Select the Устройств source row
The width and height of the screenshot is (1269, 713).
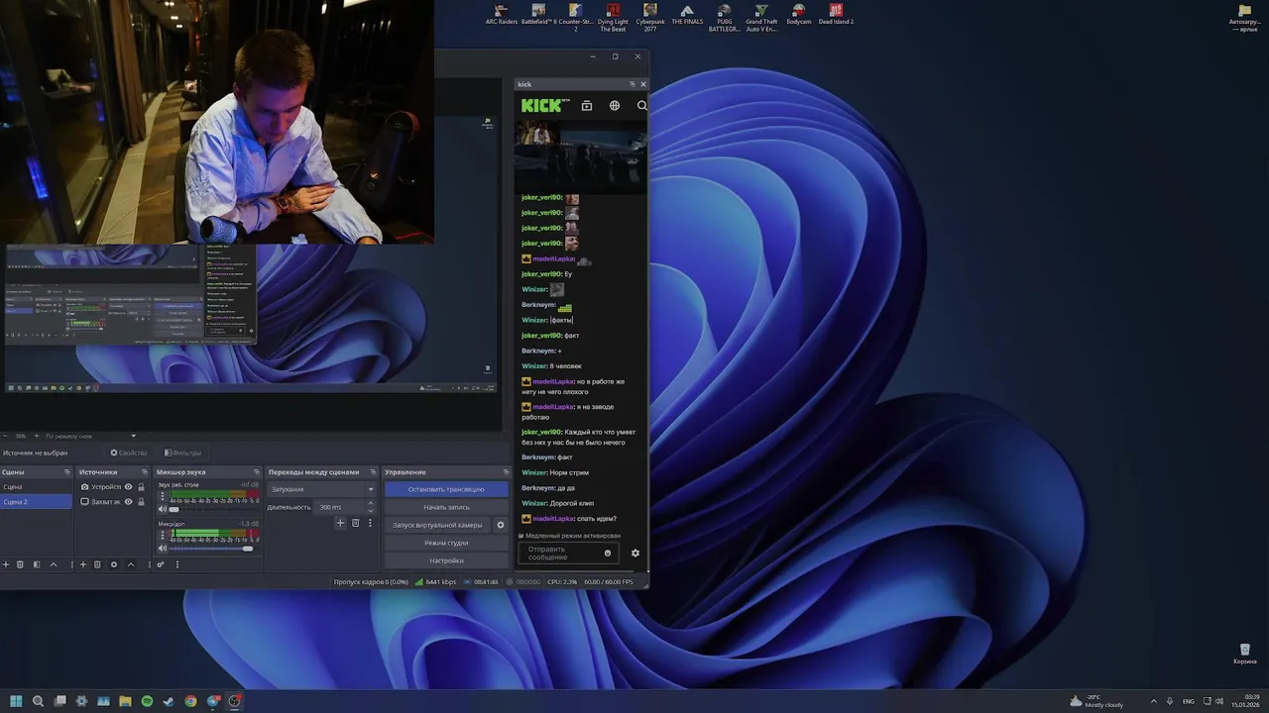(x=112, y=487)
